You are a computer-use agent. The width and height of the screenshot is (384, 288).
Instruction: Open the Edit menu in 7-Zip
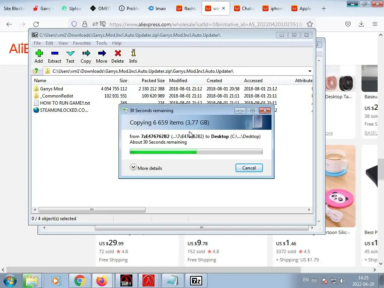point(49,43)
